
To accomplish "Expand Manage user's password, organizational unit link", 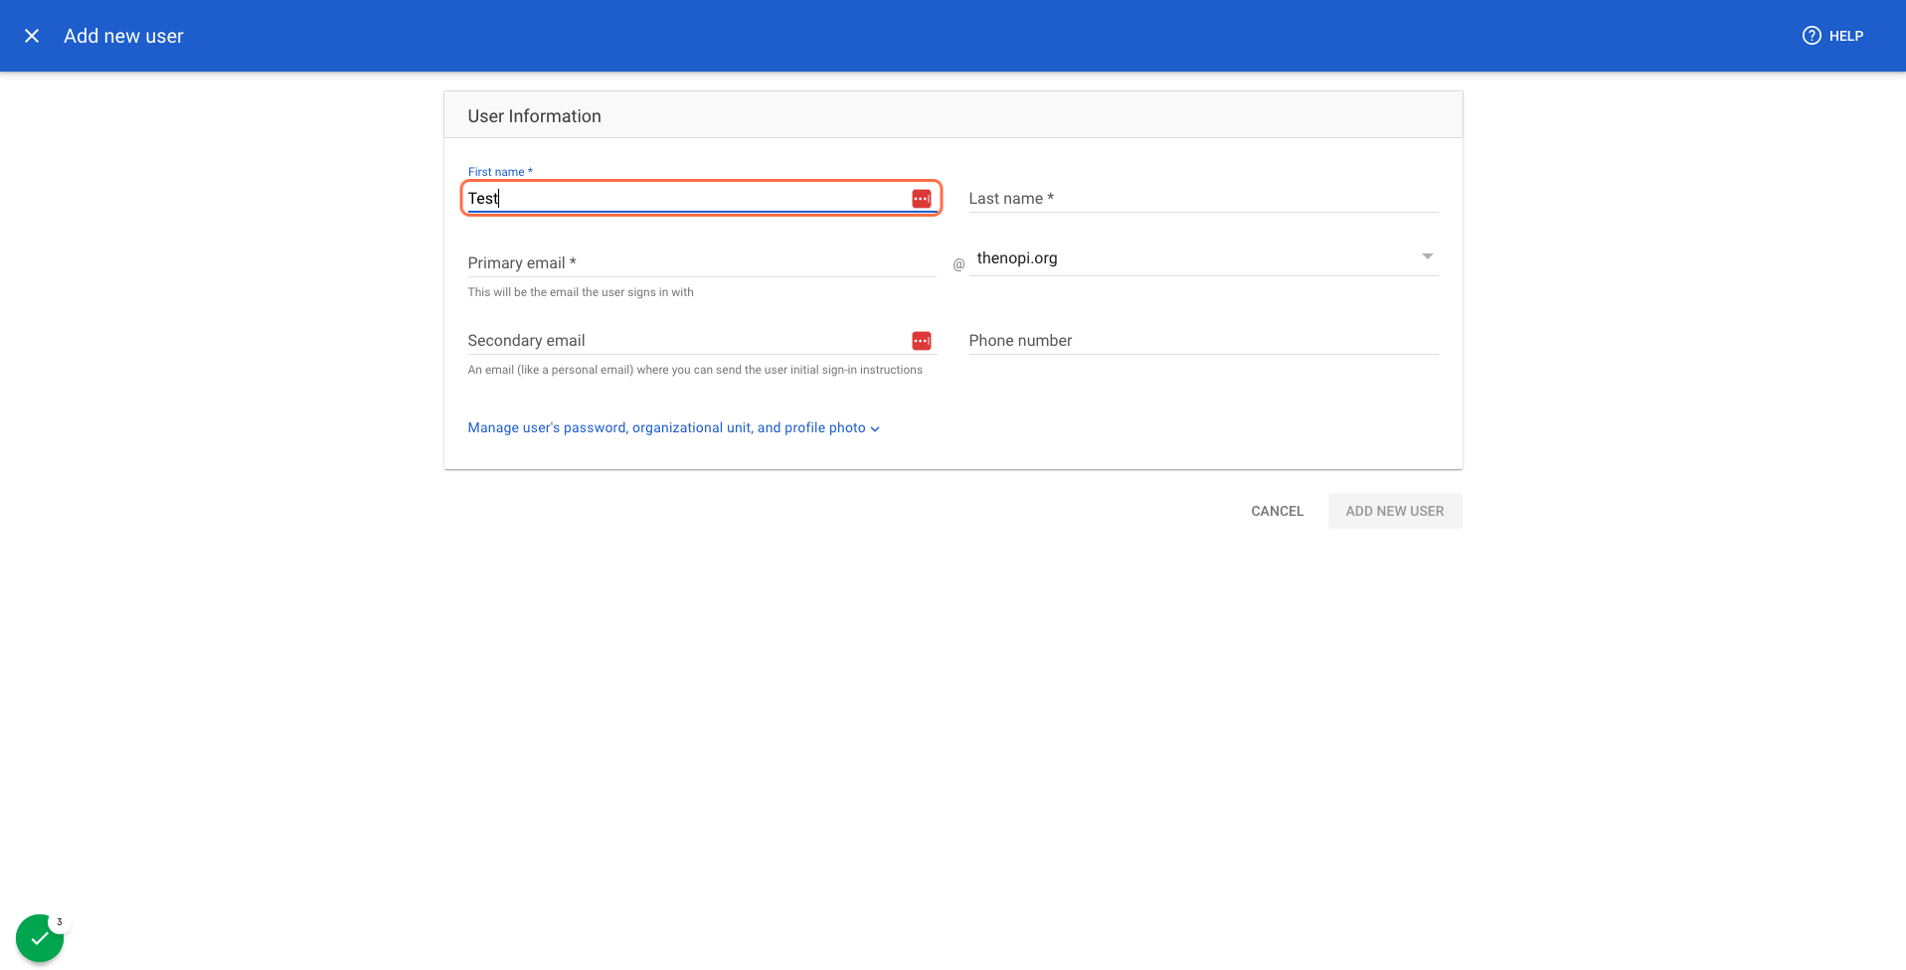I will (673, 428).
